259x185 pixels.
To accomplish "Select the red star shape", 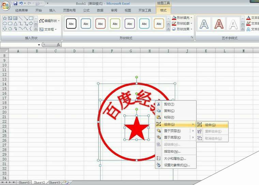I will pos(137,129).
